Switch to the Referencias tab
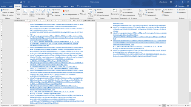 [x=43, y=6]
